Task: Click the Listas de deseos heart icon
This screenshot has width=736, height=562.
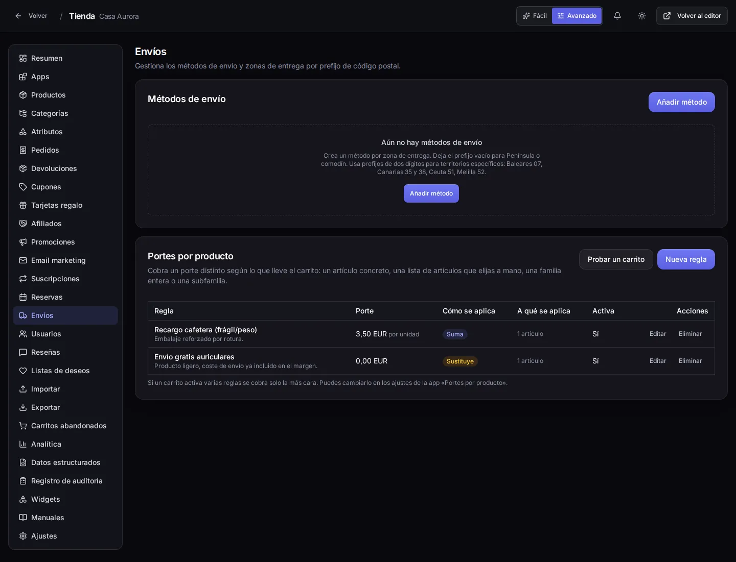Action: point(23,371)
